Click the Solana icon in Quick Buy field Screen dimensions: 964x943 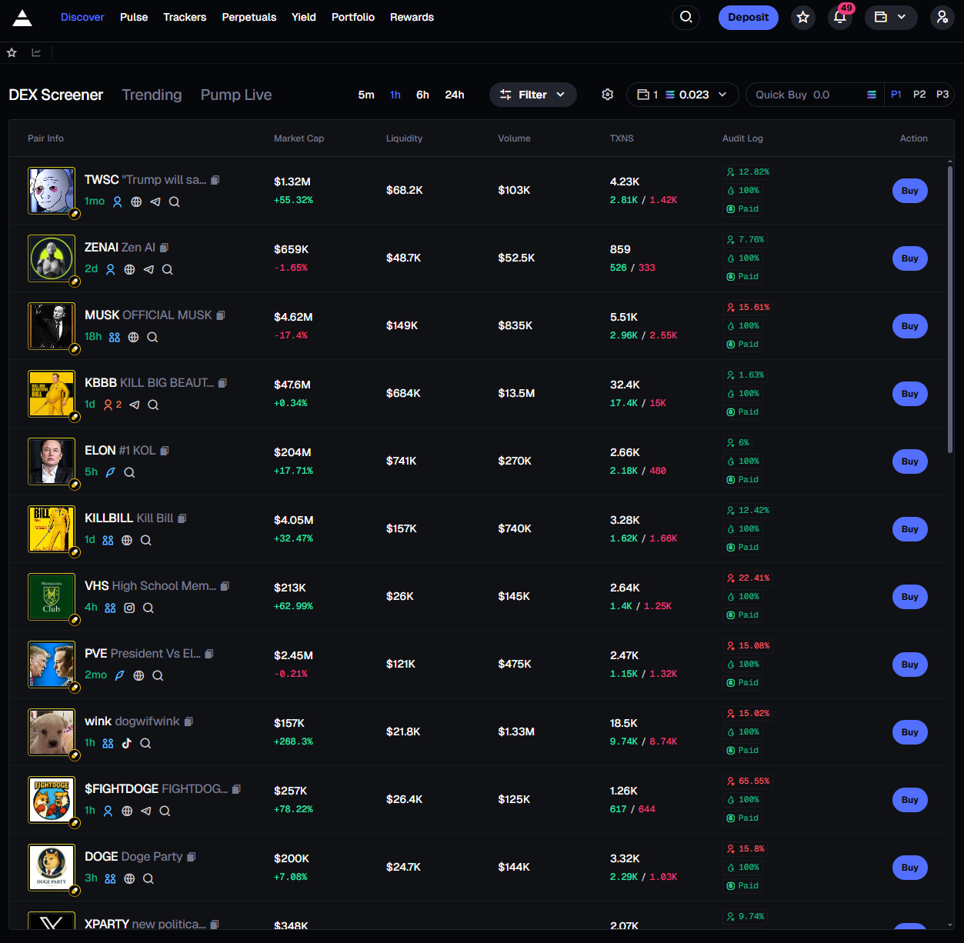[872, 95]
